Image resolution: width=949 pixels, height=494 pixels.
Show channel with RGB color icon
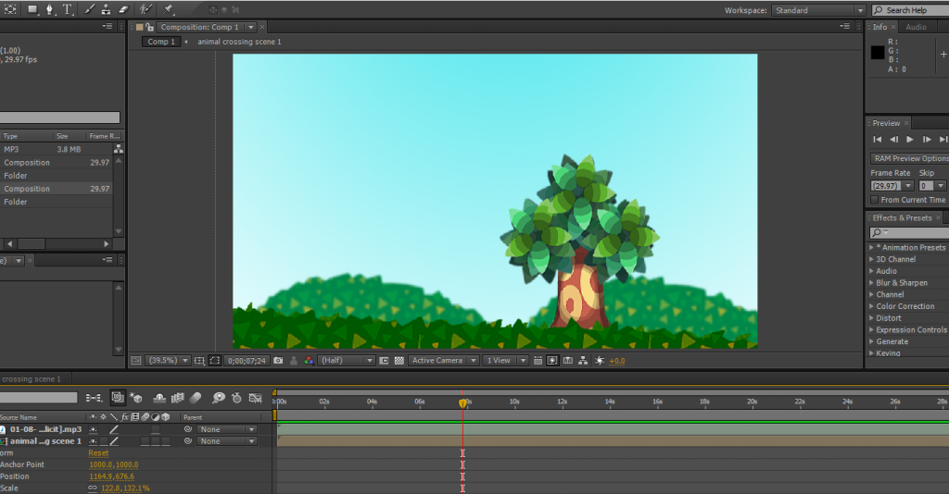(309, 361)
